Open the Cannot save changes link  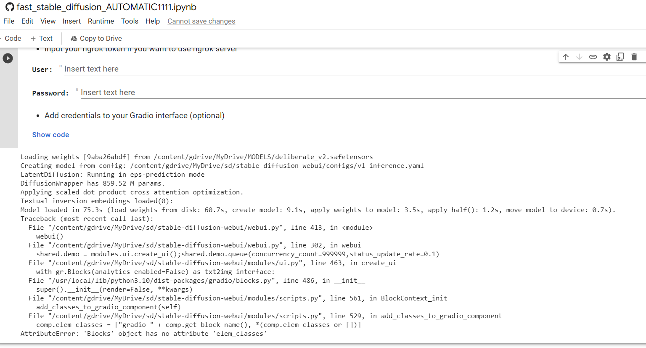(x=201, y=21)
